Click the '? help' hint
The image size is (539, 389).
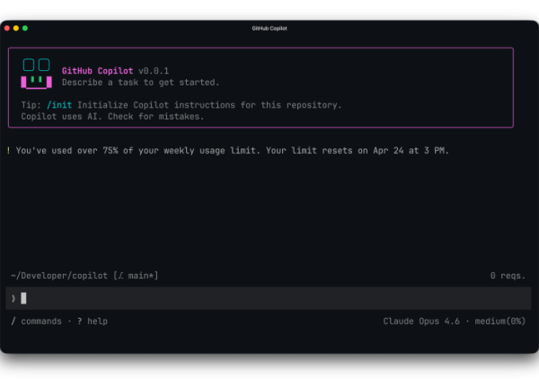point(93,322)
